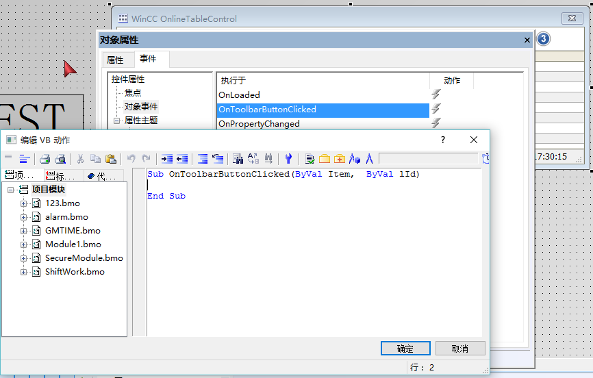
Task: Expand the 123.bmo module node
Action: click(23, 203)
